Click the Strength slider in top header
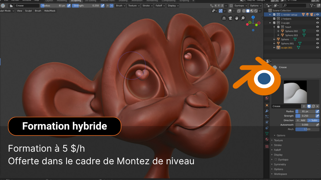The width and height of the screenshot is (321, 180). [x=86, y=6]
